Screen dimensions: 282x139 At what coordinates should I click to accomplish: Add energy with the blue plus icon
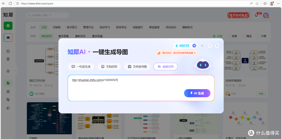pos(194,46)
